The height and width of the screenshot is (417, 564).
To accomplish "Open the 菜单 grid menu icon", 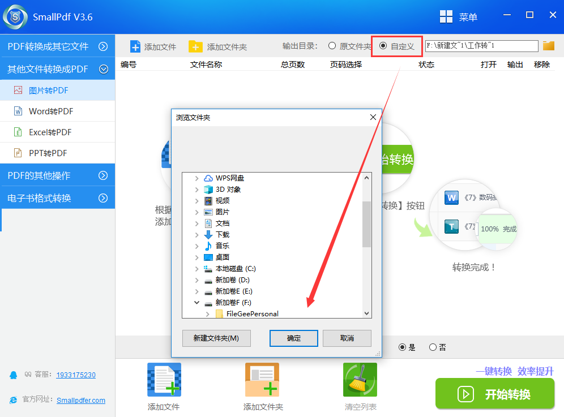I will click(x=446, y=16).
